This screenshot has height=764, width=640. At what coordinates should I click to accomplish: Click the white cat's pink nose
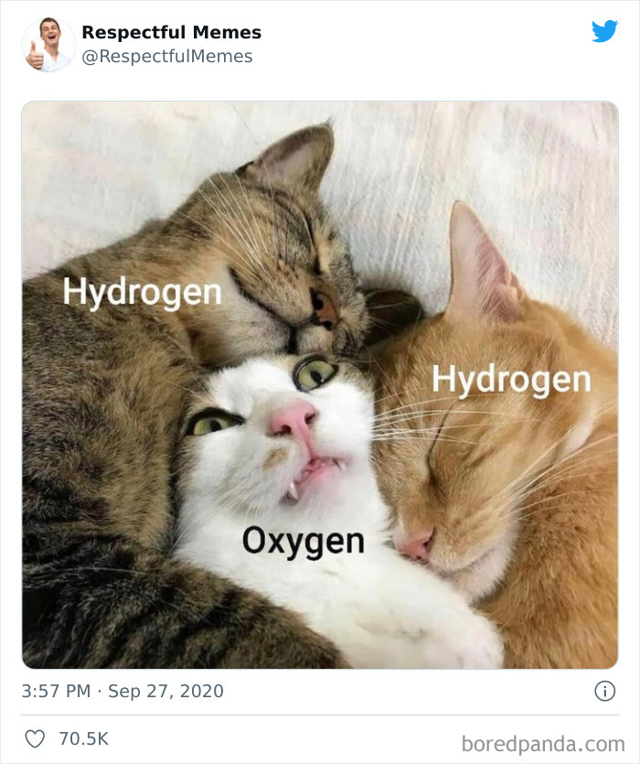click(293, 418)
